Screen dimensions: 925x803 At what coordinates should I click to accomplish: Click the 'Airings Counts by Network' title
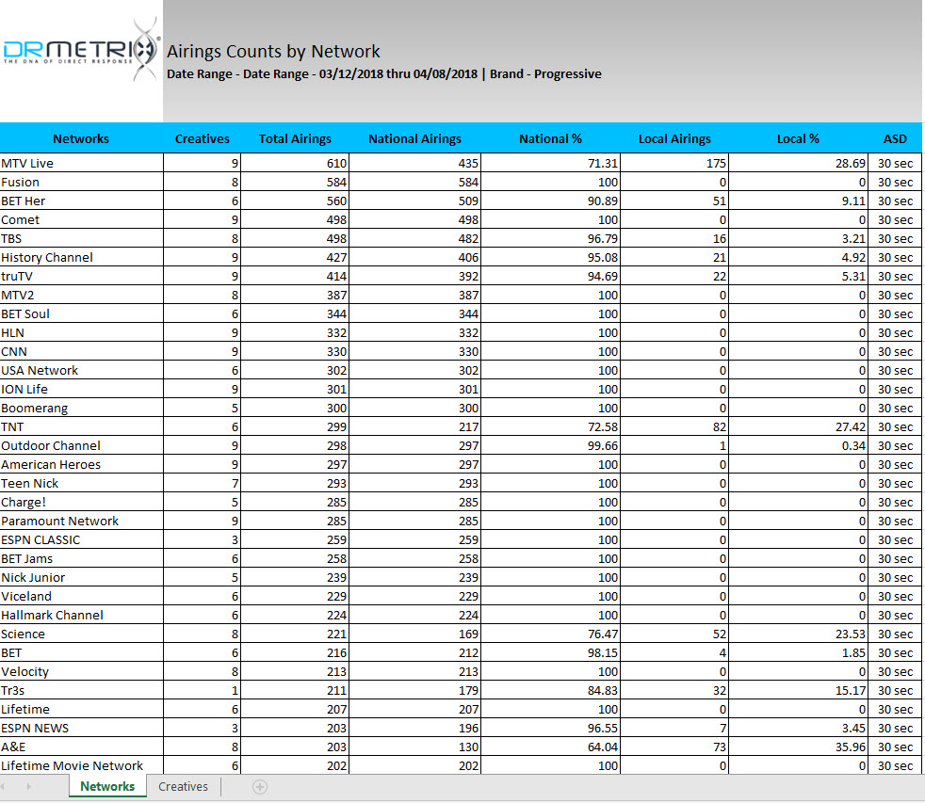[273, 51]
